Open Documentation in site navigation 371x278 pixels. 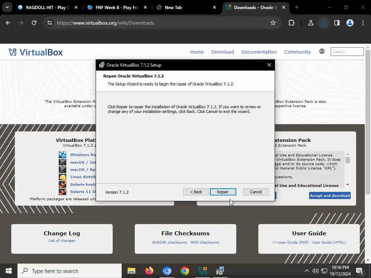click(x=259, y=52)
